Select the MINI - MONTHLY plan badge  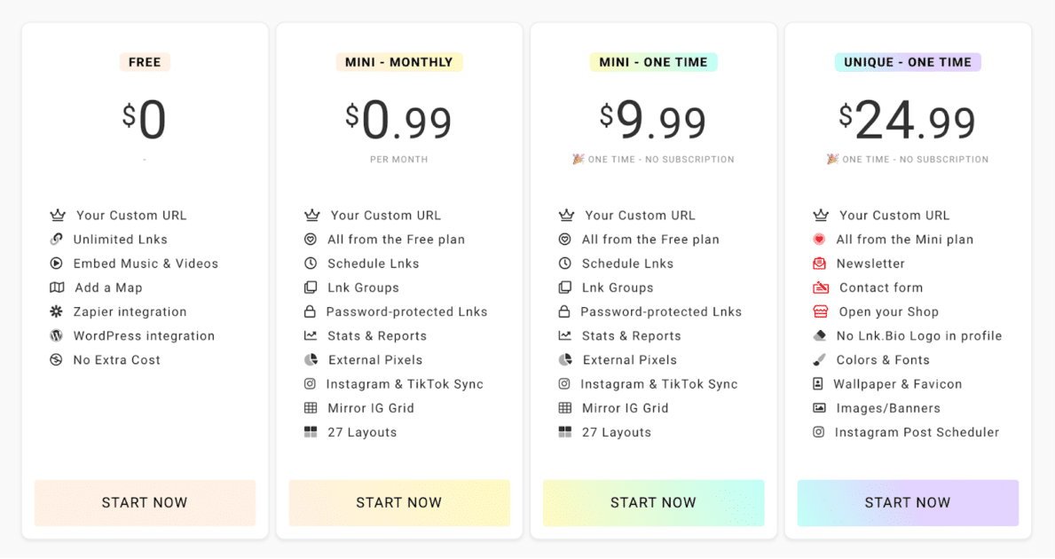click(399, 62)
